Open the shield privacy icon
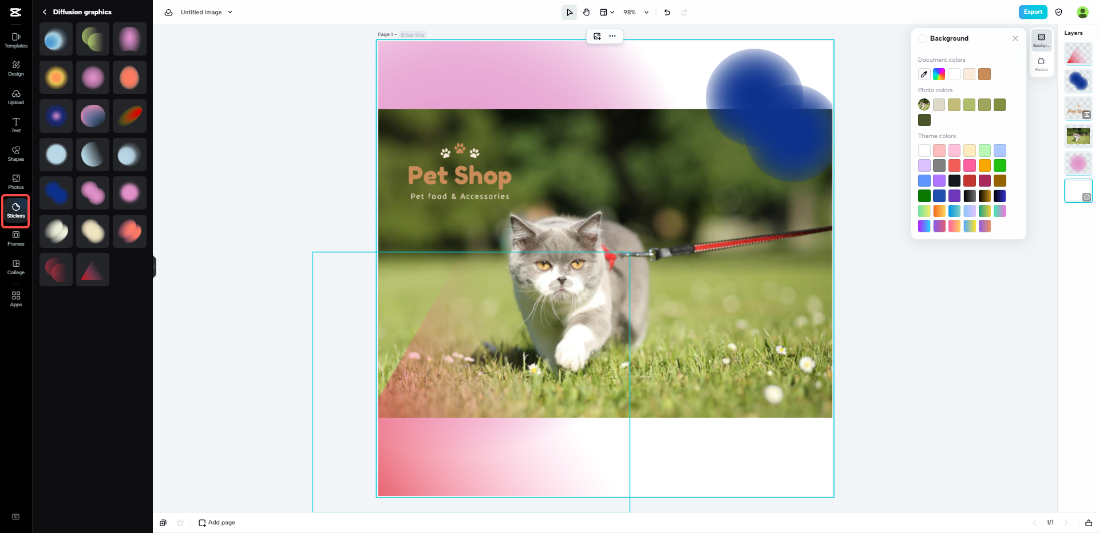Image resolution: width=1099 pixels, height=533 pixels. coord(1059,12)
